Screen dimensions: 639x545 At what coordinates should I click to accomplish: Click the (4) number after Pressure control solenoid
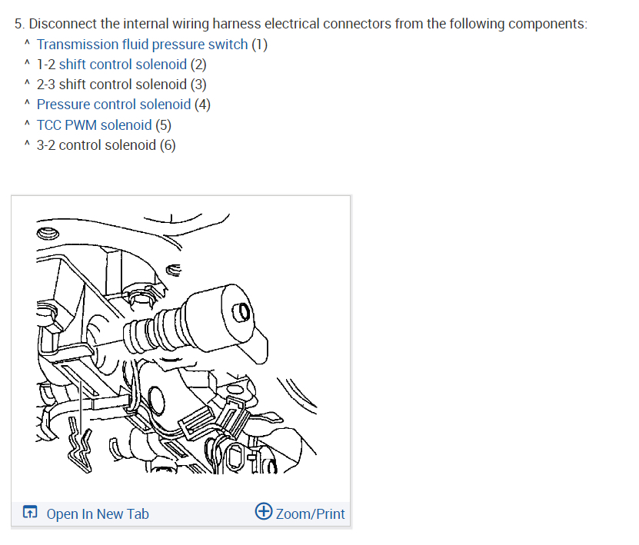(202, 105)
